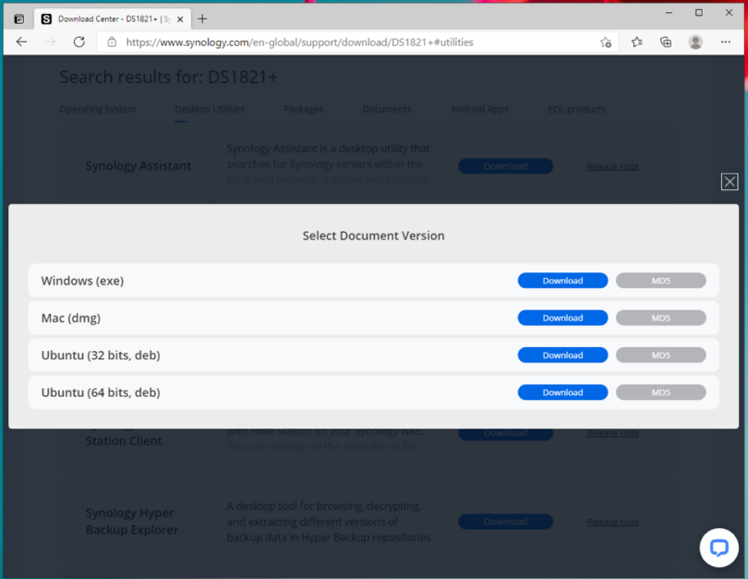
Task: Download Synology Hyper Backup Explorer
Action: (506, 522)
